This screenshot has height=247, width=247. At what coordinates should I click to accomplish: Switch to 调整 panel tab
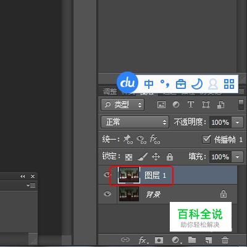pyautogui.click(x=110, y=91)
